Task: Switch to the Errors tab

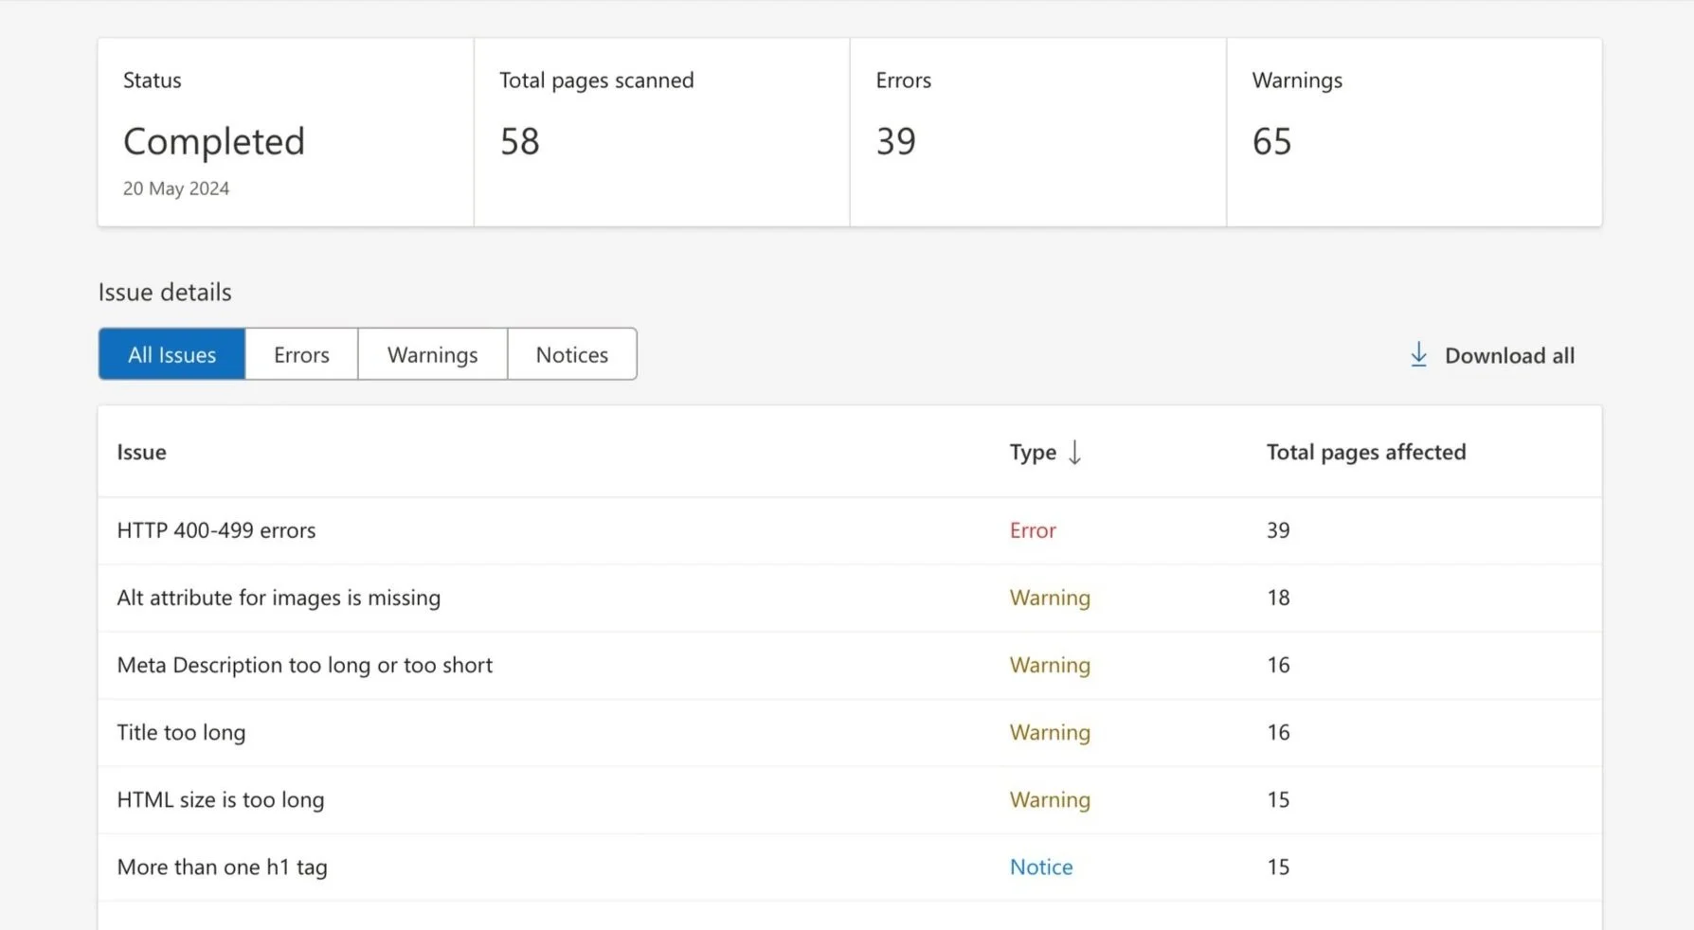Action: click(x=300, y=354)
